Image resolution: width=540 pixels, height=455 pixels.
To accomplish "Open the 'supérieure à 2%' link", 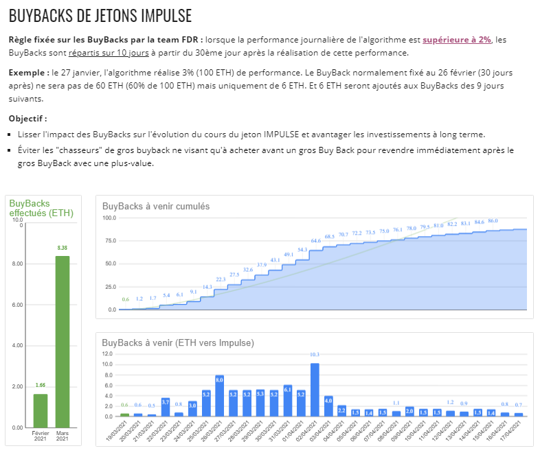I will (457, 40).
